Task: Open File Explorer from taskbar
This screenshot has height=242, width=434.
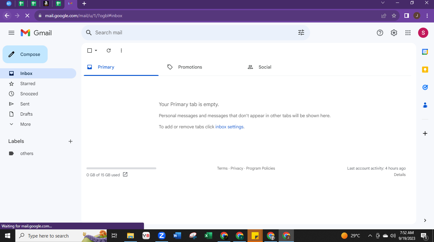Action: click(131, 236)
